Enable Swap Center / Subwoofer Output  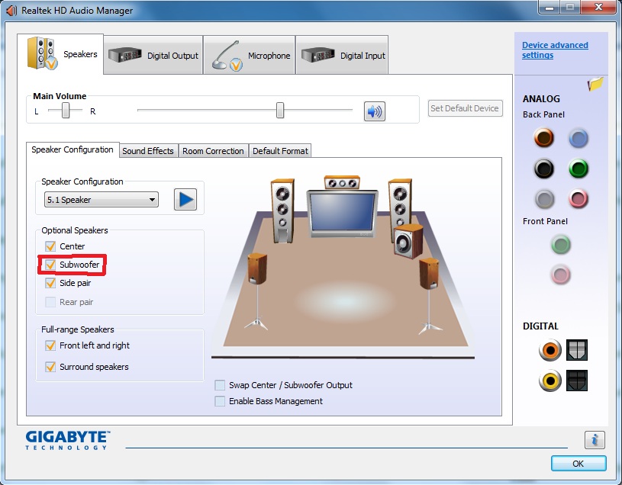[x=220, y=385]
